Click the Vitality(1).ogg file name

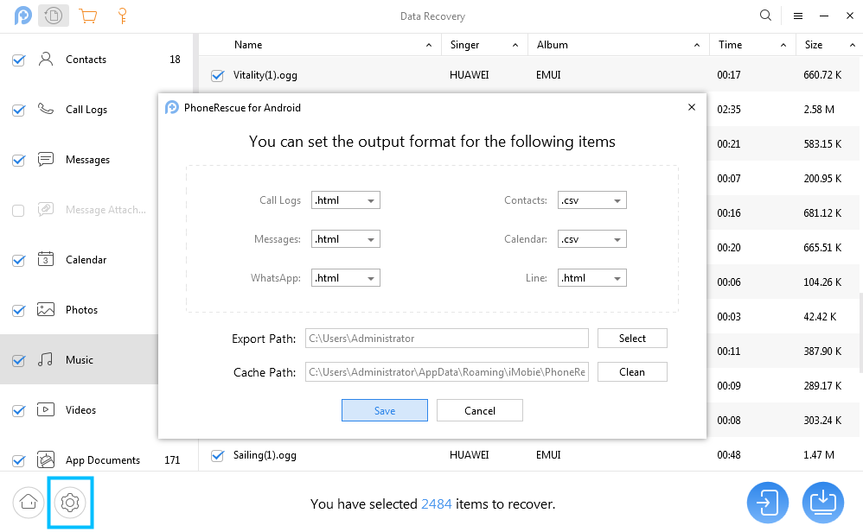pyautogui.click(x=265, y=75)
